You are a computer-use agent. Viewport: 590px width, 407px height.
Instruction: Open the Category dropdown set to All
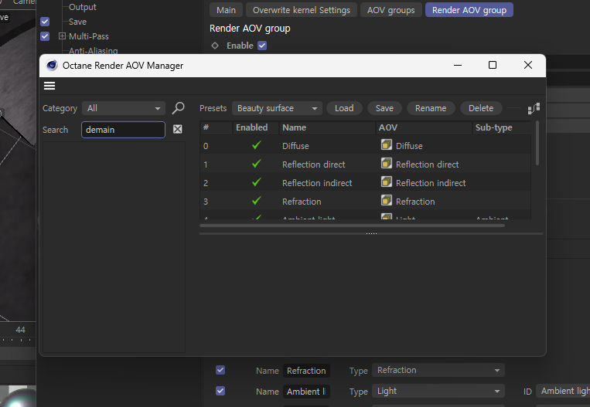click(x=124, y=108)
